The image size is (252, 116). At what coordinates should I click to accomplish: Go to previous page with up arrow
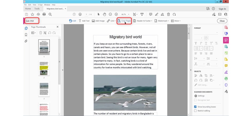point(74,14)
